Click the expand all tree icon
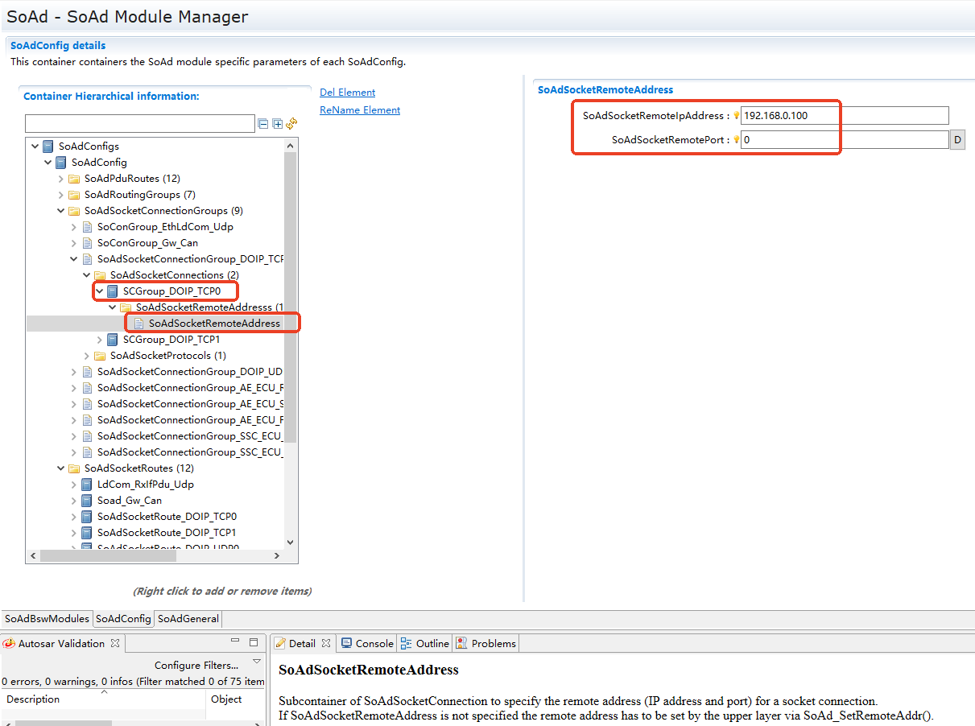Image resolution: width=975 pixels, height=726 pixels. (277, 124)
